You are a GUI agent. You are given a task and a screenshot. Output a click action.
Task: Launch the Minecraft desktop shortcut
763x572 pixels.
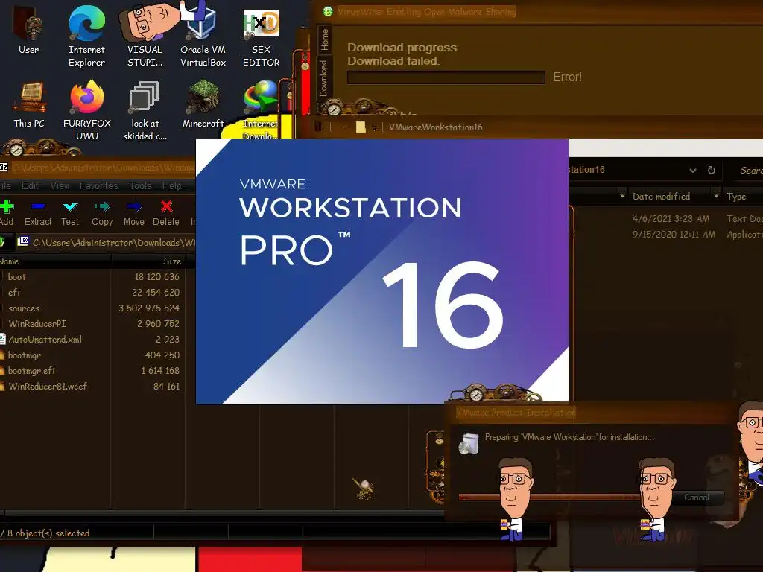(203, 104)
